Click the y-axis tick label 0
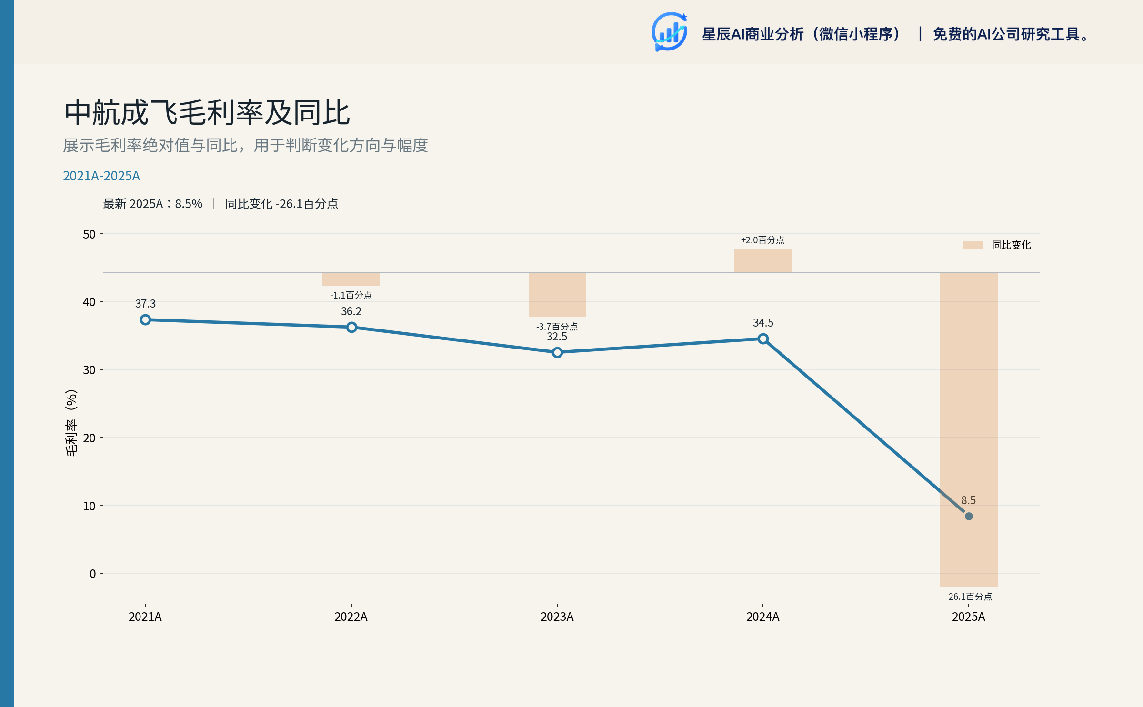 [x=93, y=574]
